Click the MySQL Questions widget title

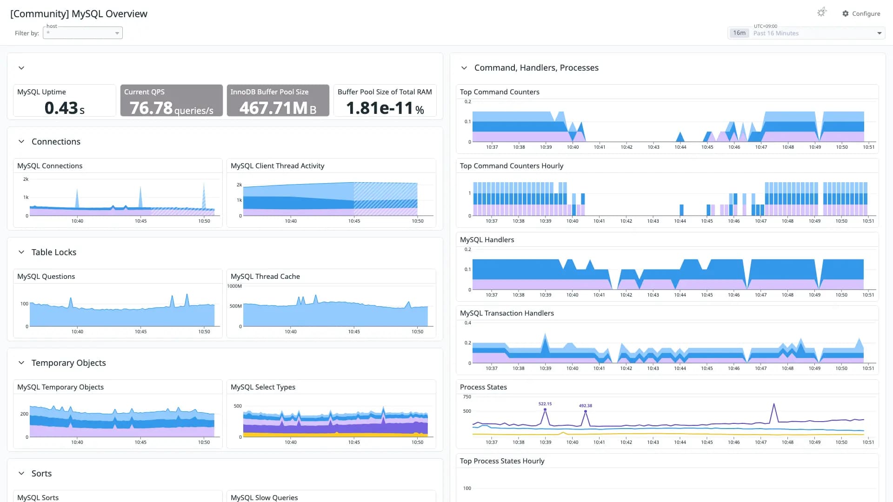46,277
